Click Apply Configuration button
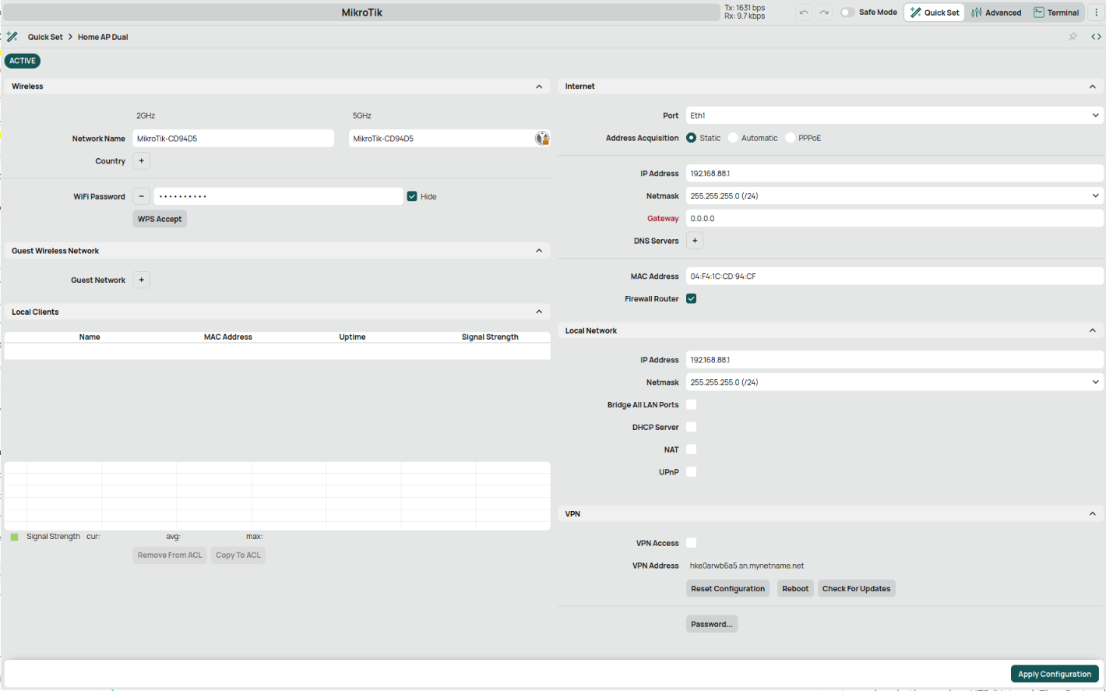 1055,674
